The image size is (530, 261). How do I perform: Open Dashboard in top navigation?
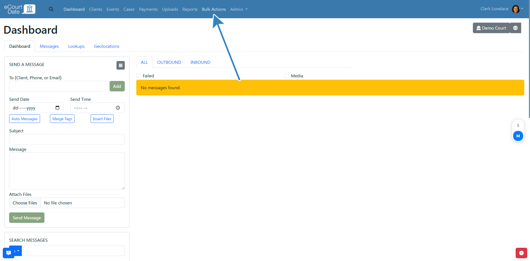coord(74,9)
